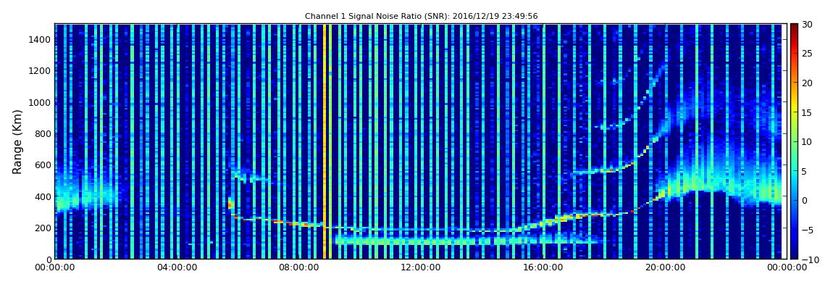Viewport: 833px width, 295px height.
Task: Click the 200 tick label on range axis
Action: [x=43, y=228]
